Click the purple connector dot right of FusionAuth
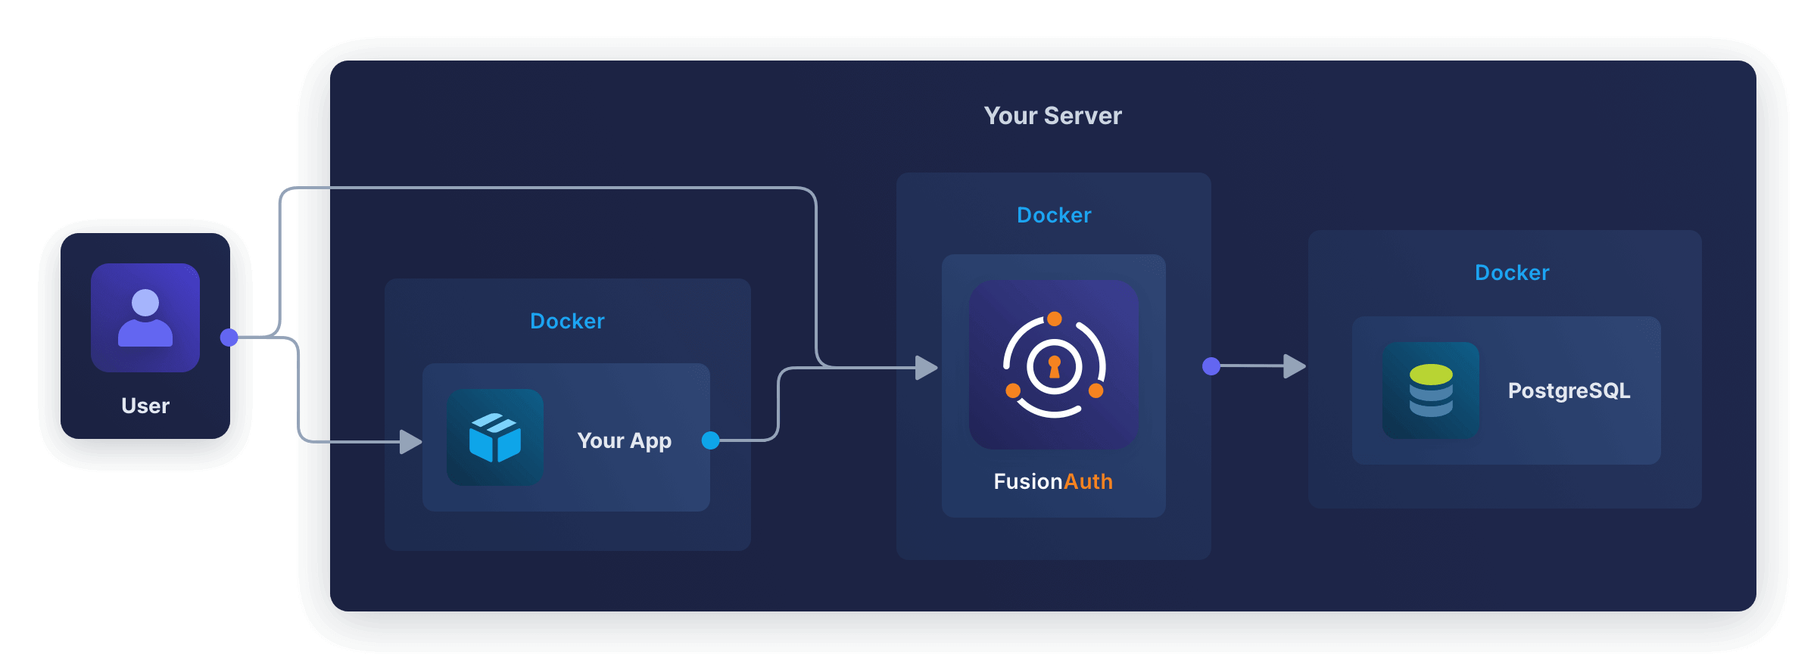The width and height of the screenshot is (1817, 672). click(1211, 366)
